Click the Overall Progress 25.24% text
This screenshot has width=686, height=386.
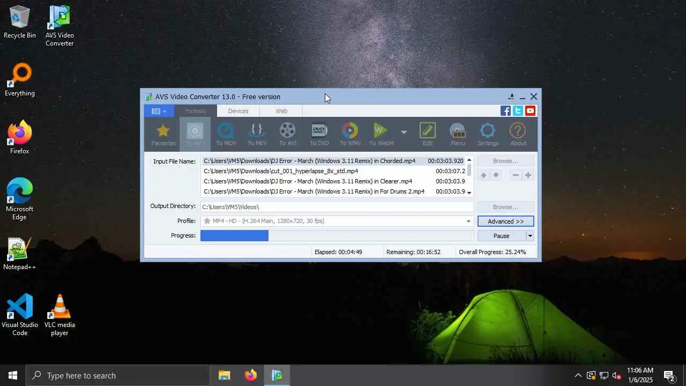coord(493,252)
